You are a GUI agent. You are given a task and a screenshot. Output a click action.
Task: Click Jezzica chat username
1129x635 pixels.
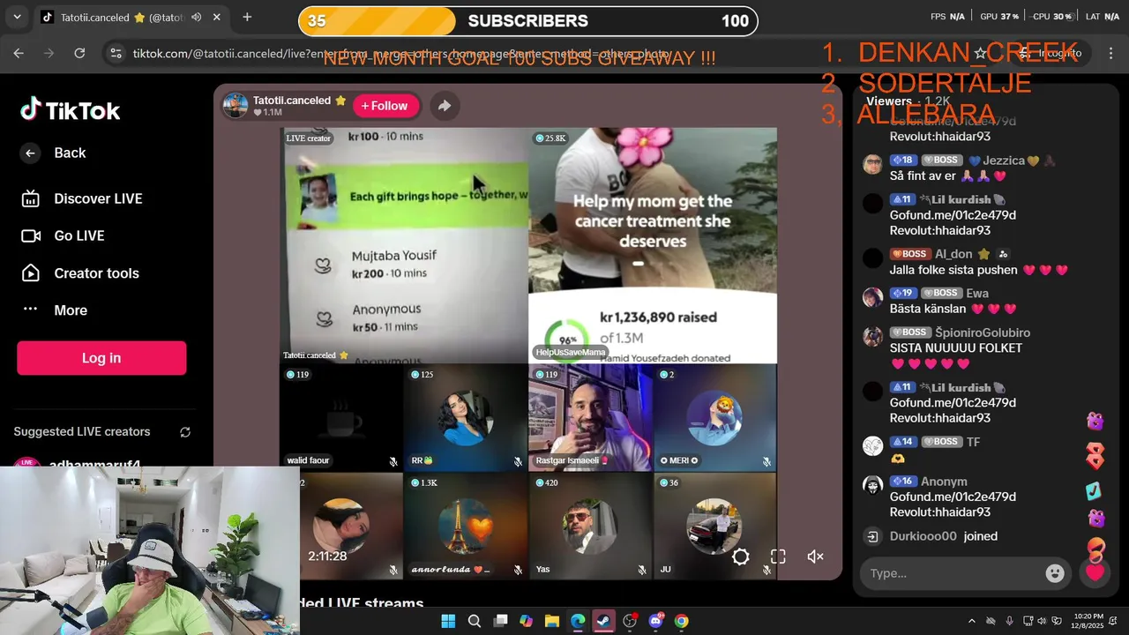click(1003, 161)
